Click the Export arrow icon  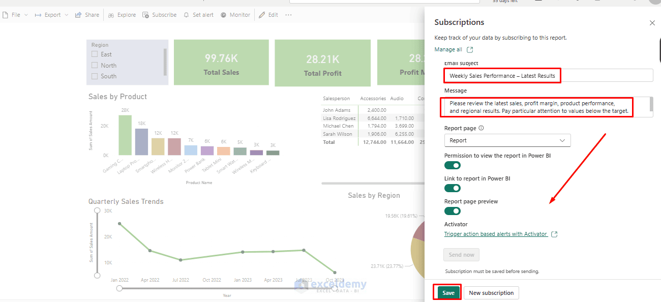(38, 15)
